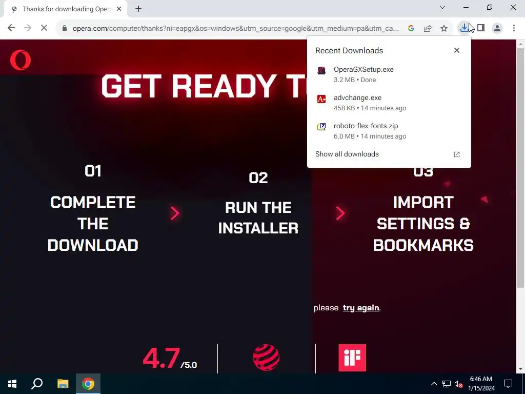Click Show all downloads
This screenshot has width=525, height=394.
347,154
